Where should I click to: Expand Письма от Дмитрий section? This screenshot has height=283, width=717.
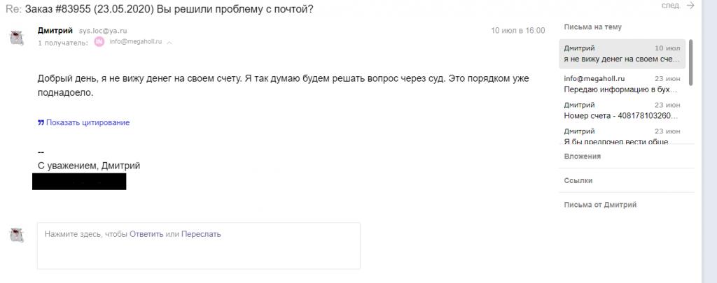pos(600,205)
